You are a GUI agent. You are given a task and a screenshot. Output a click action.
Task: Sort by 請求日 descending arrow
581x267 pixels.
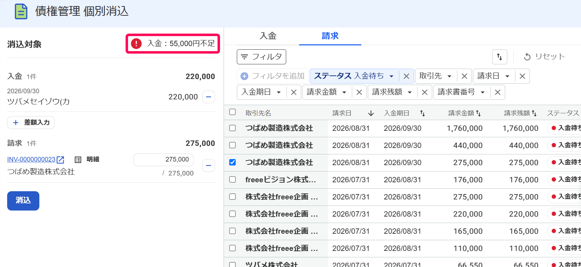tap(371, 113)
